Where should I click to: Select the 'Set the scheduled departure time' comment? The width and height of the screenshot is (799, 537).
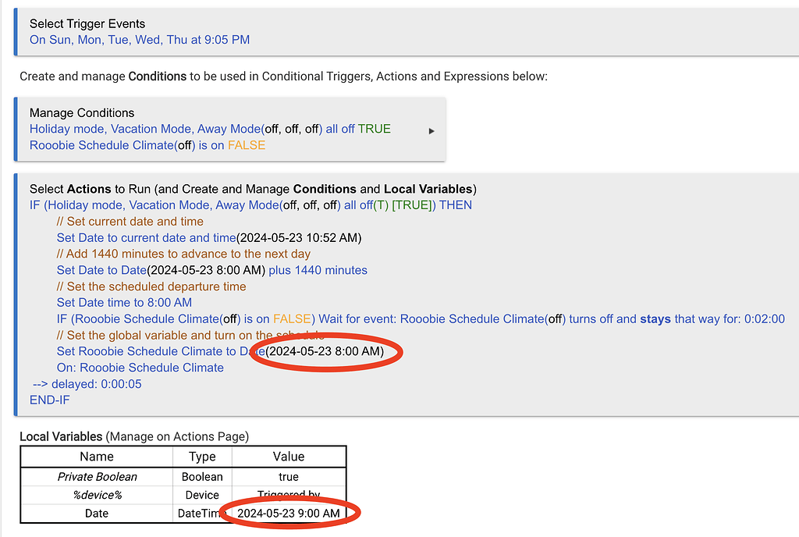tap(151, 286)
